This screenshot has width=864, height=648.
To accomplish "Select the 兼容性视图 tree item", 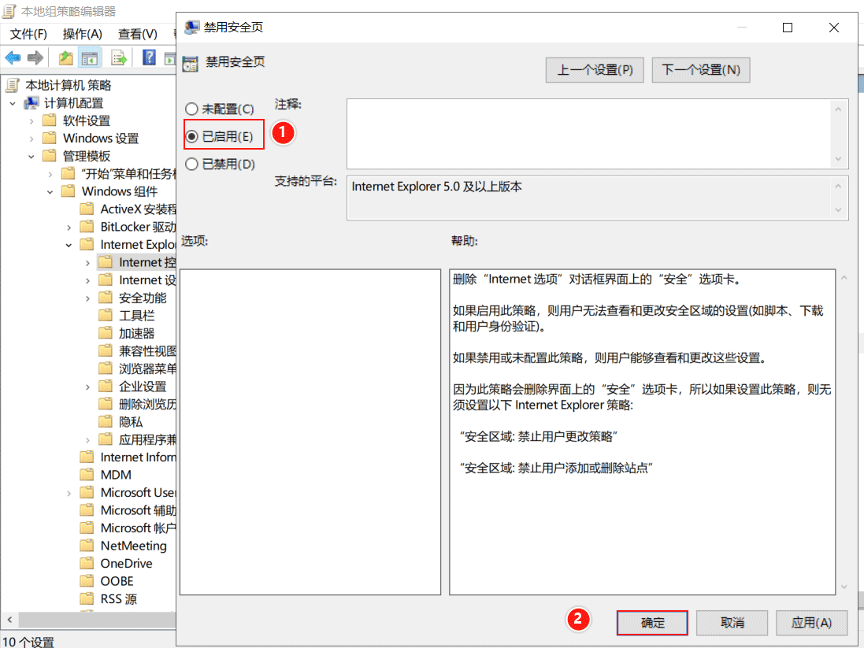I will (147, 351).
